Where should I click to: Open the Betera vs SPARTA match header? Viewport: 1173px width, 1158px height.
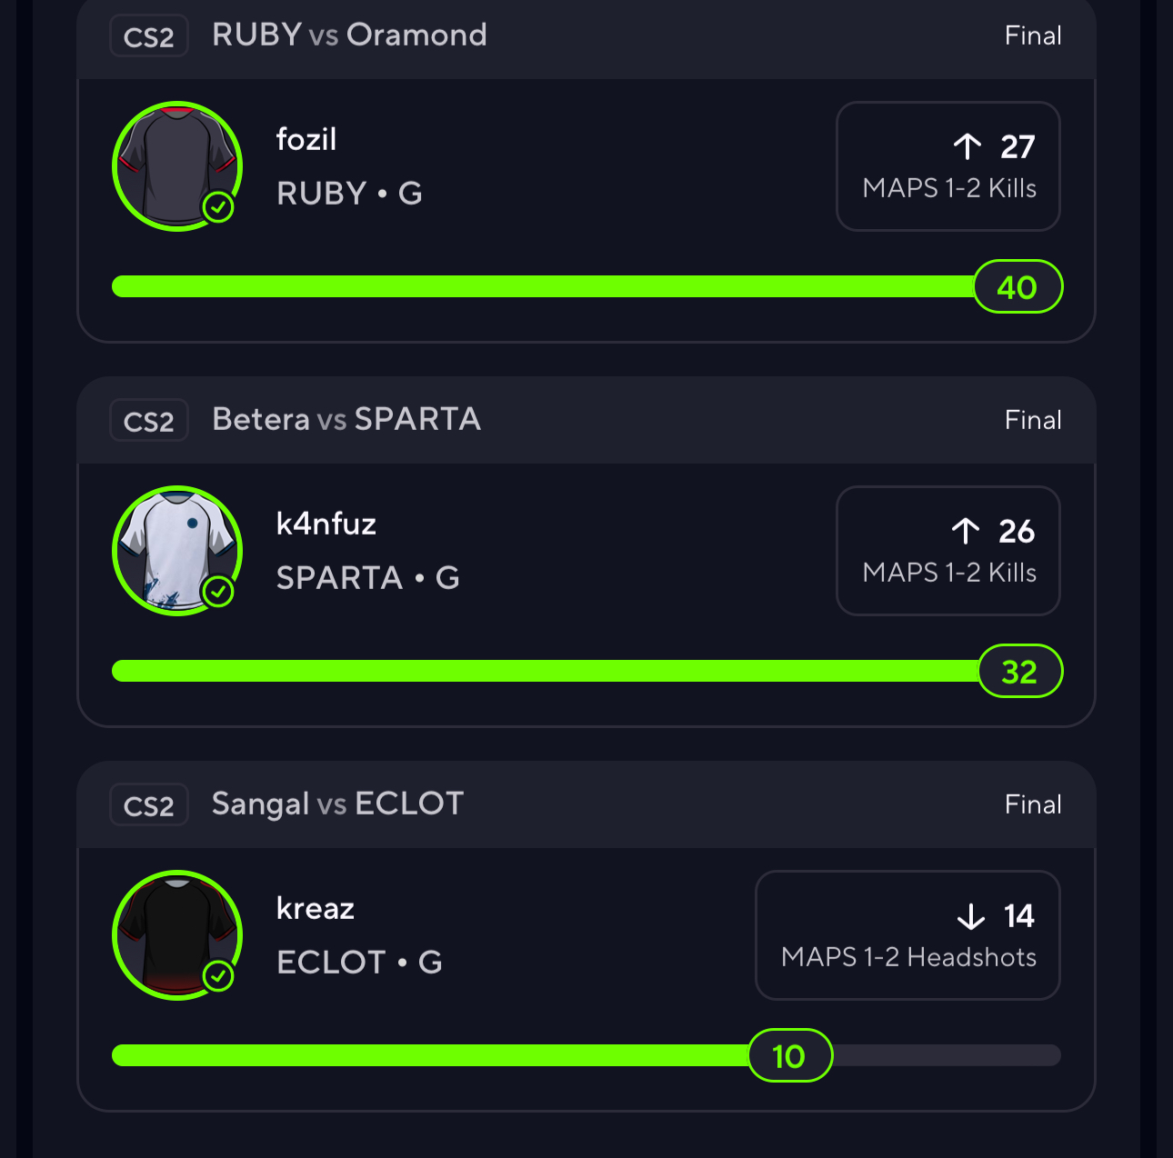click(346, 420)
